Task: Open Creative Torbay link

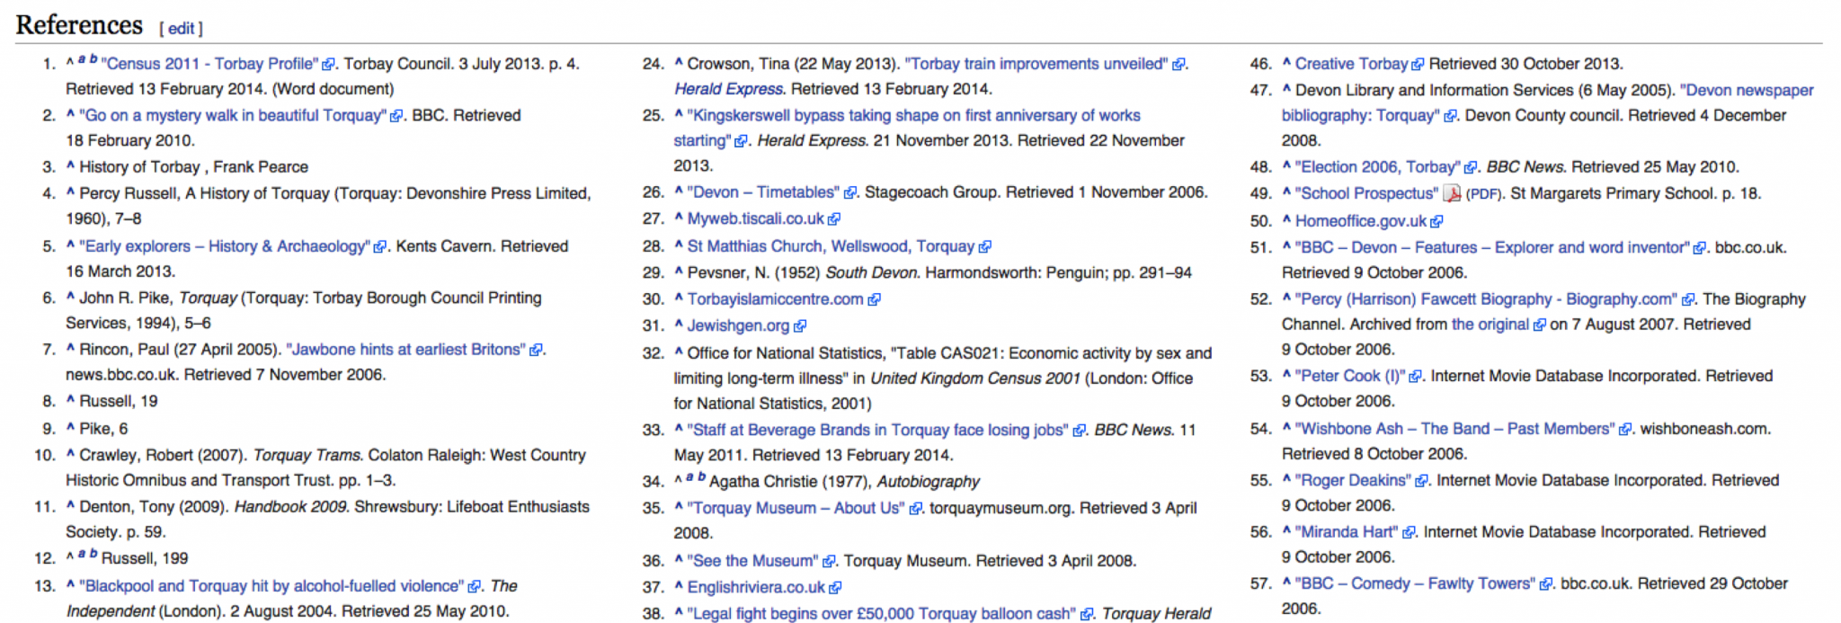Action: coord(1351,64)
